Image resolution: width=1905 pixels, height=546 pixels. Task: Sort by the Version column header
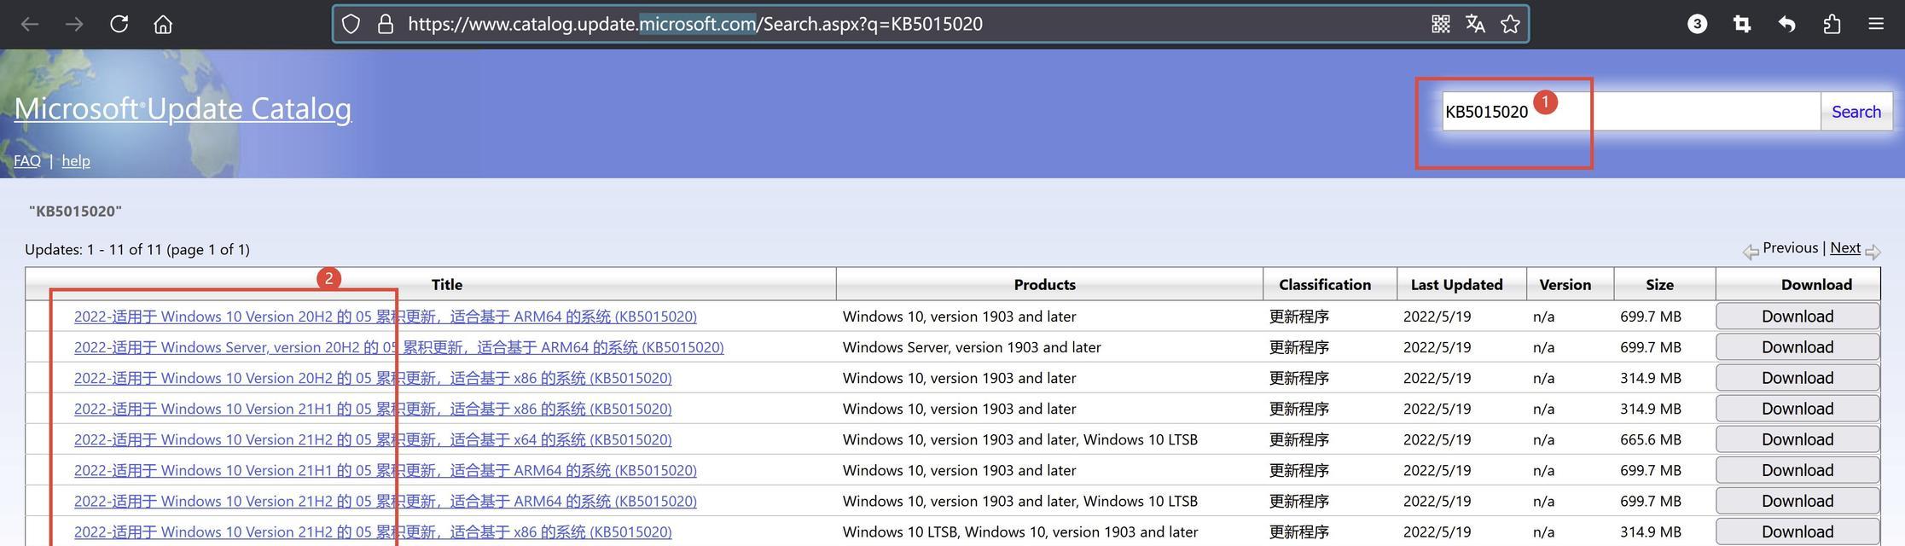[1565, 284]
